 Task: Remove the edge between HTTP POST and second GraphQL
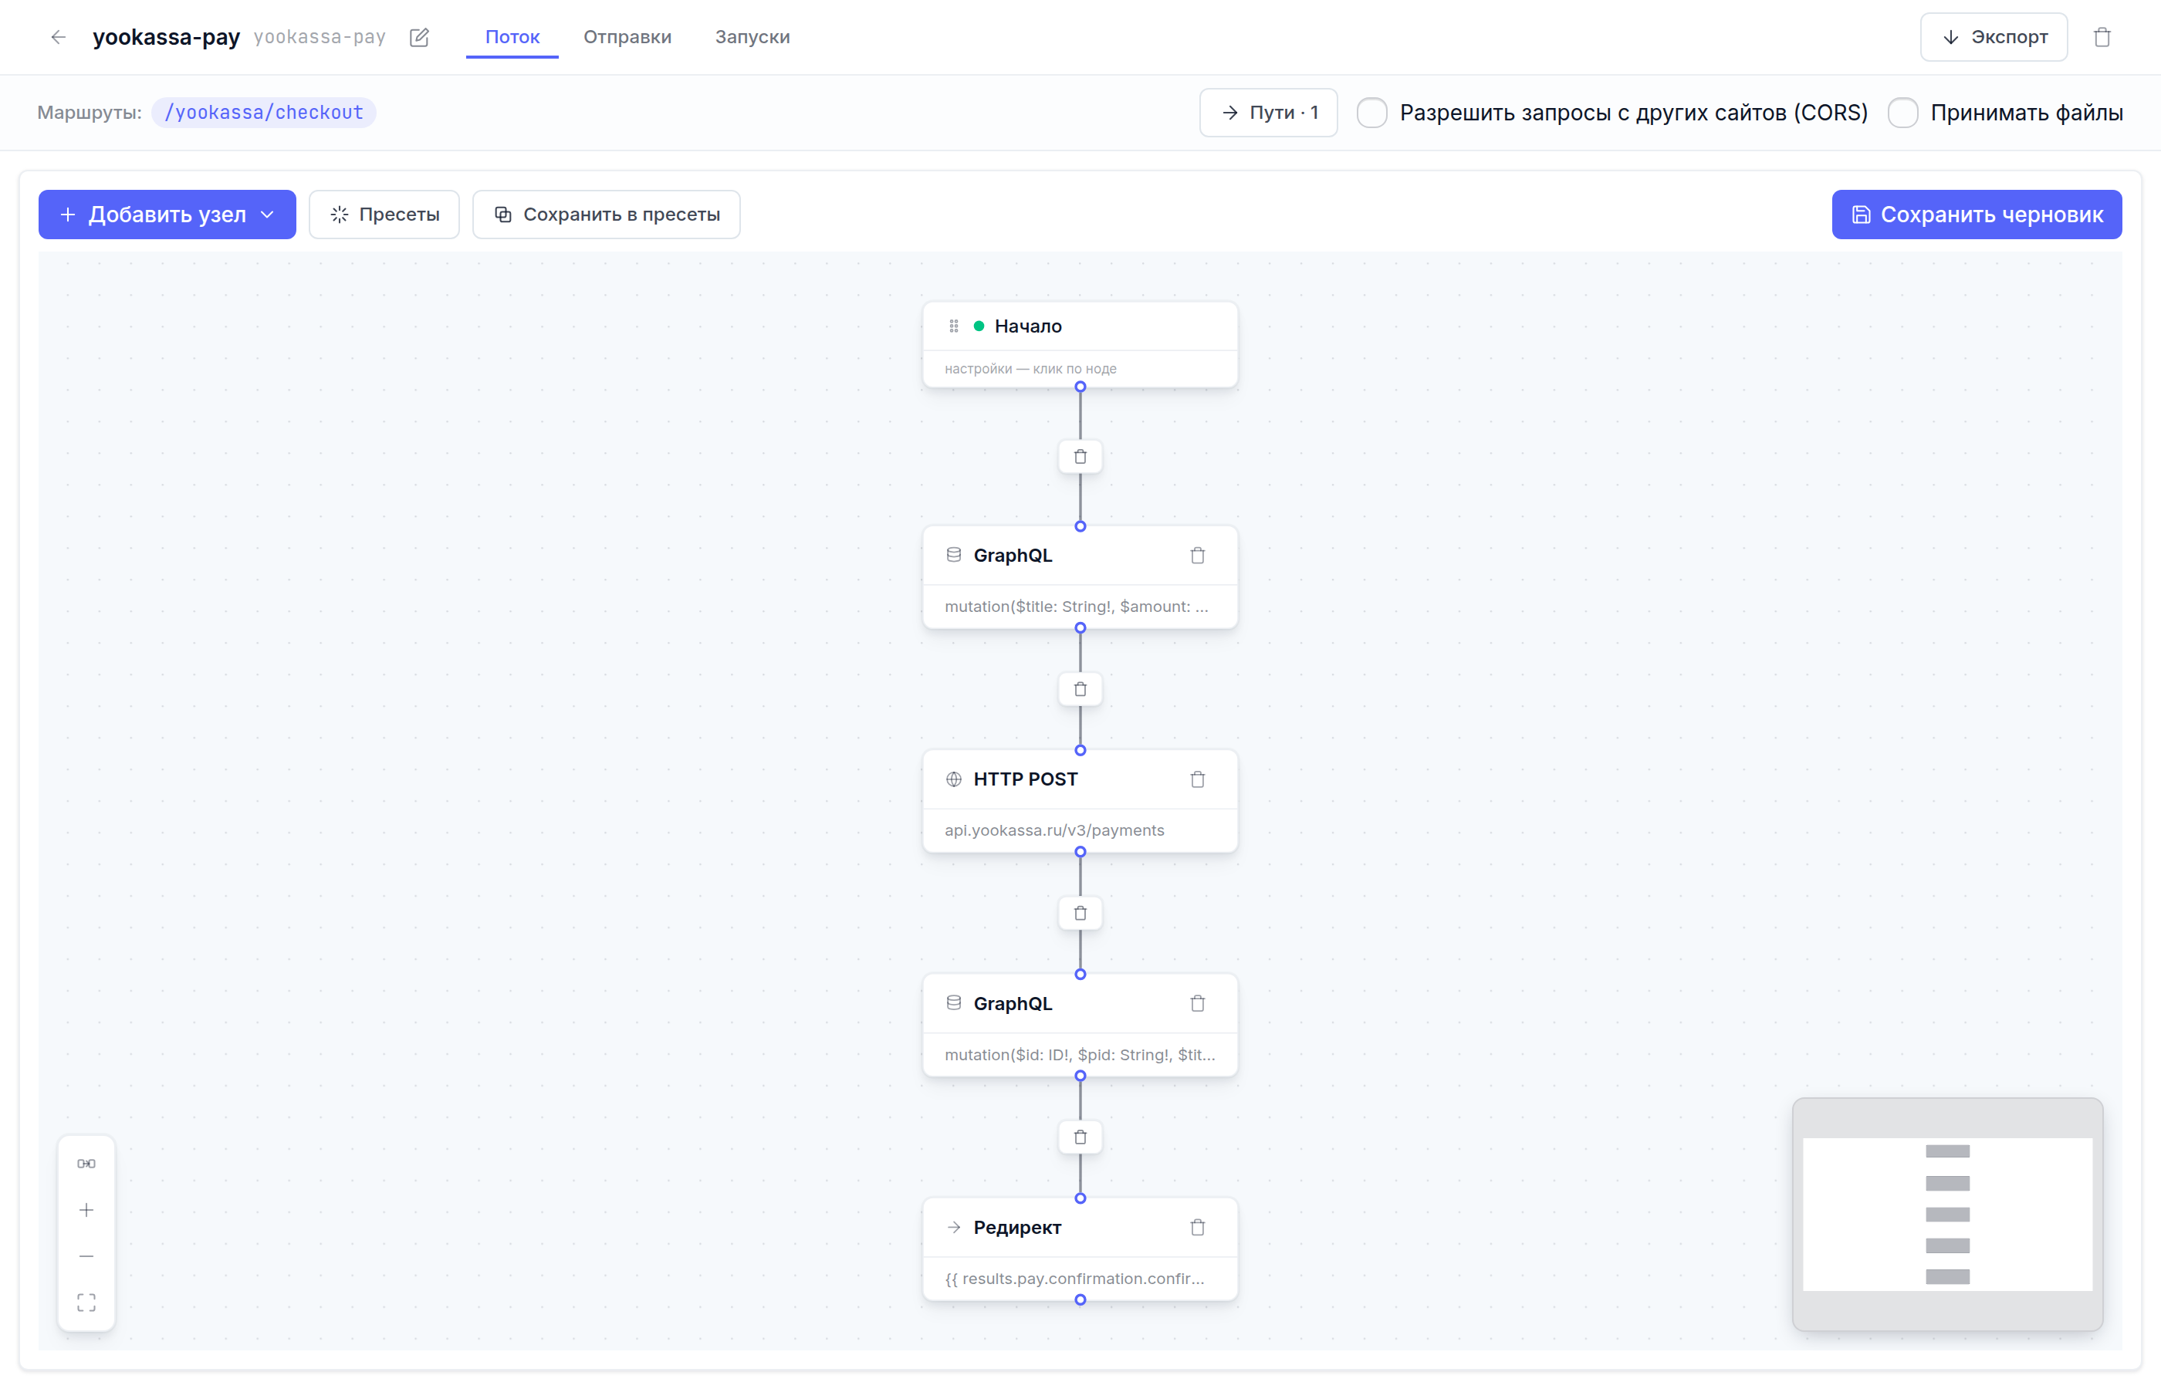coord(1080,914)
